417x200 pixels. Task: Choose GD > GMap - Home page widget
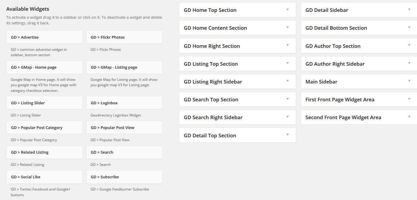tap(44, 67)
